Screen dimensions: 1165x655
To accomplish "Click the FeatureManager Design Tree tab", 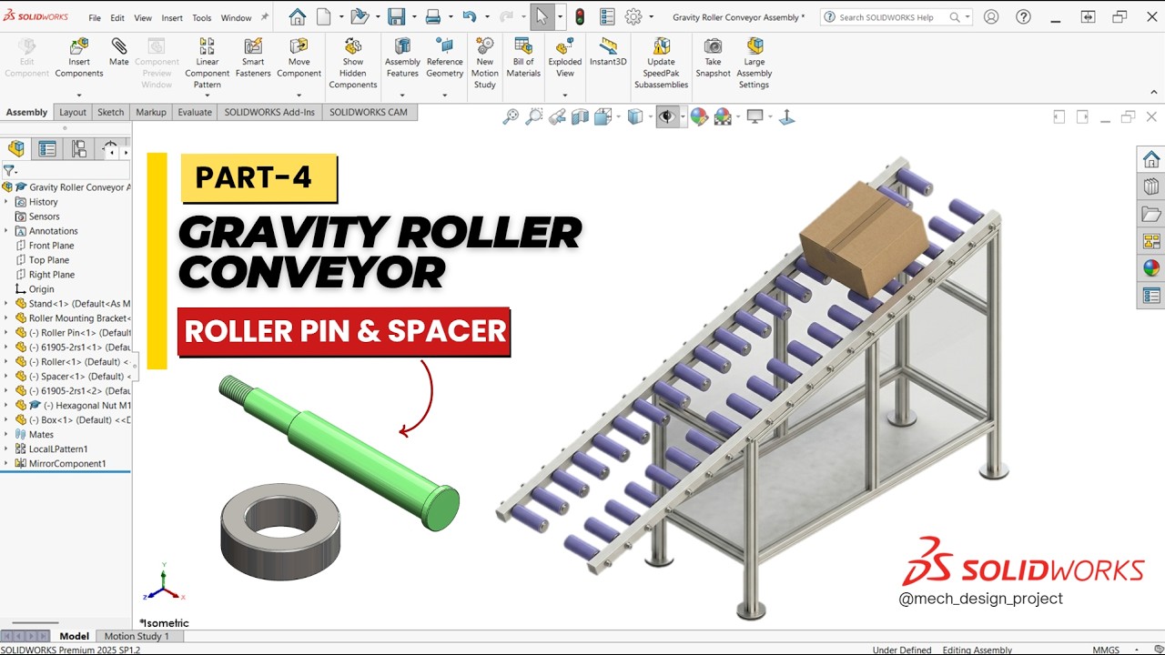I will coord(16,149).
